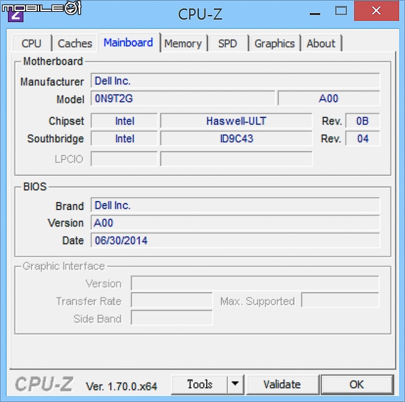The image size is (405, 402).
Task: Click the BIOS Date label
Action: point(73,240)
